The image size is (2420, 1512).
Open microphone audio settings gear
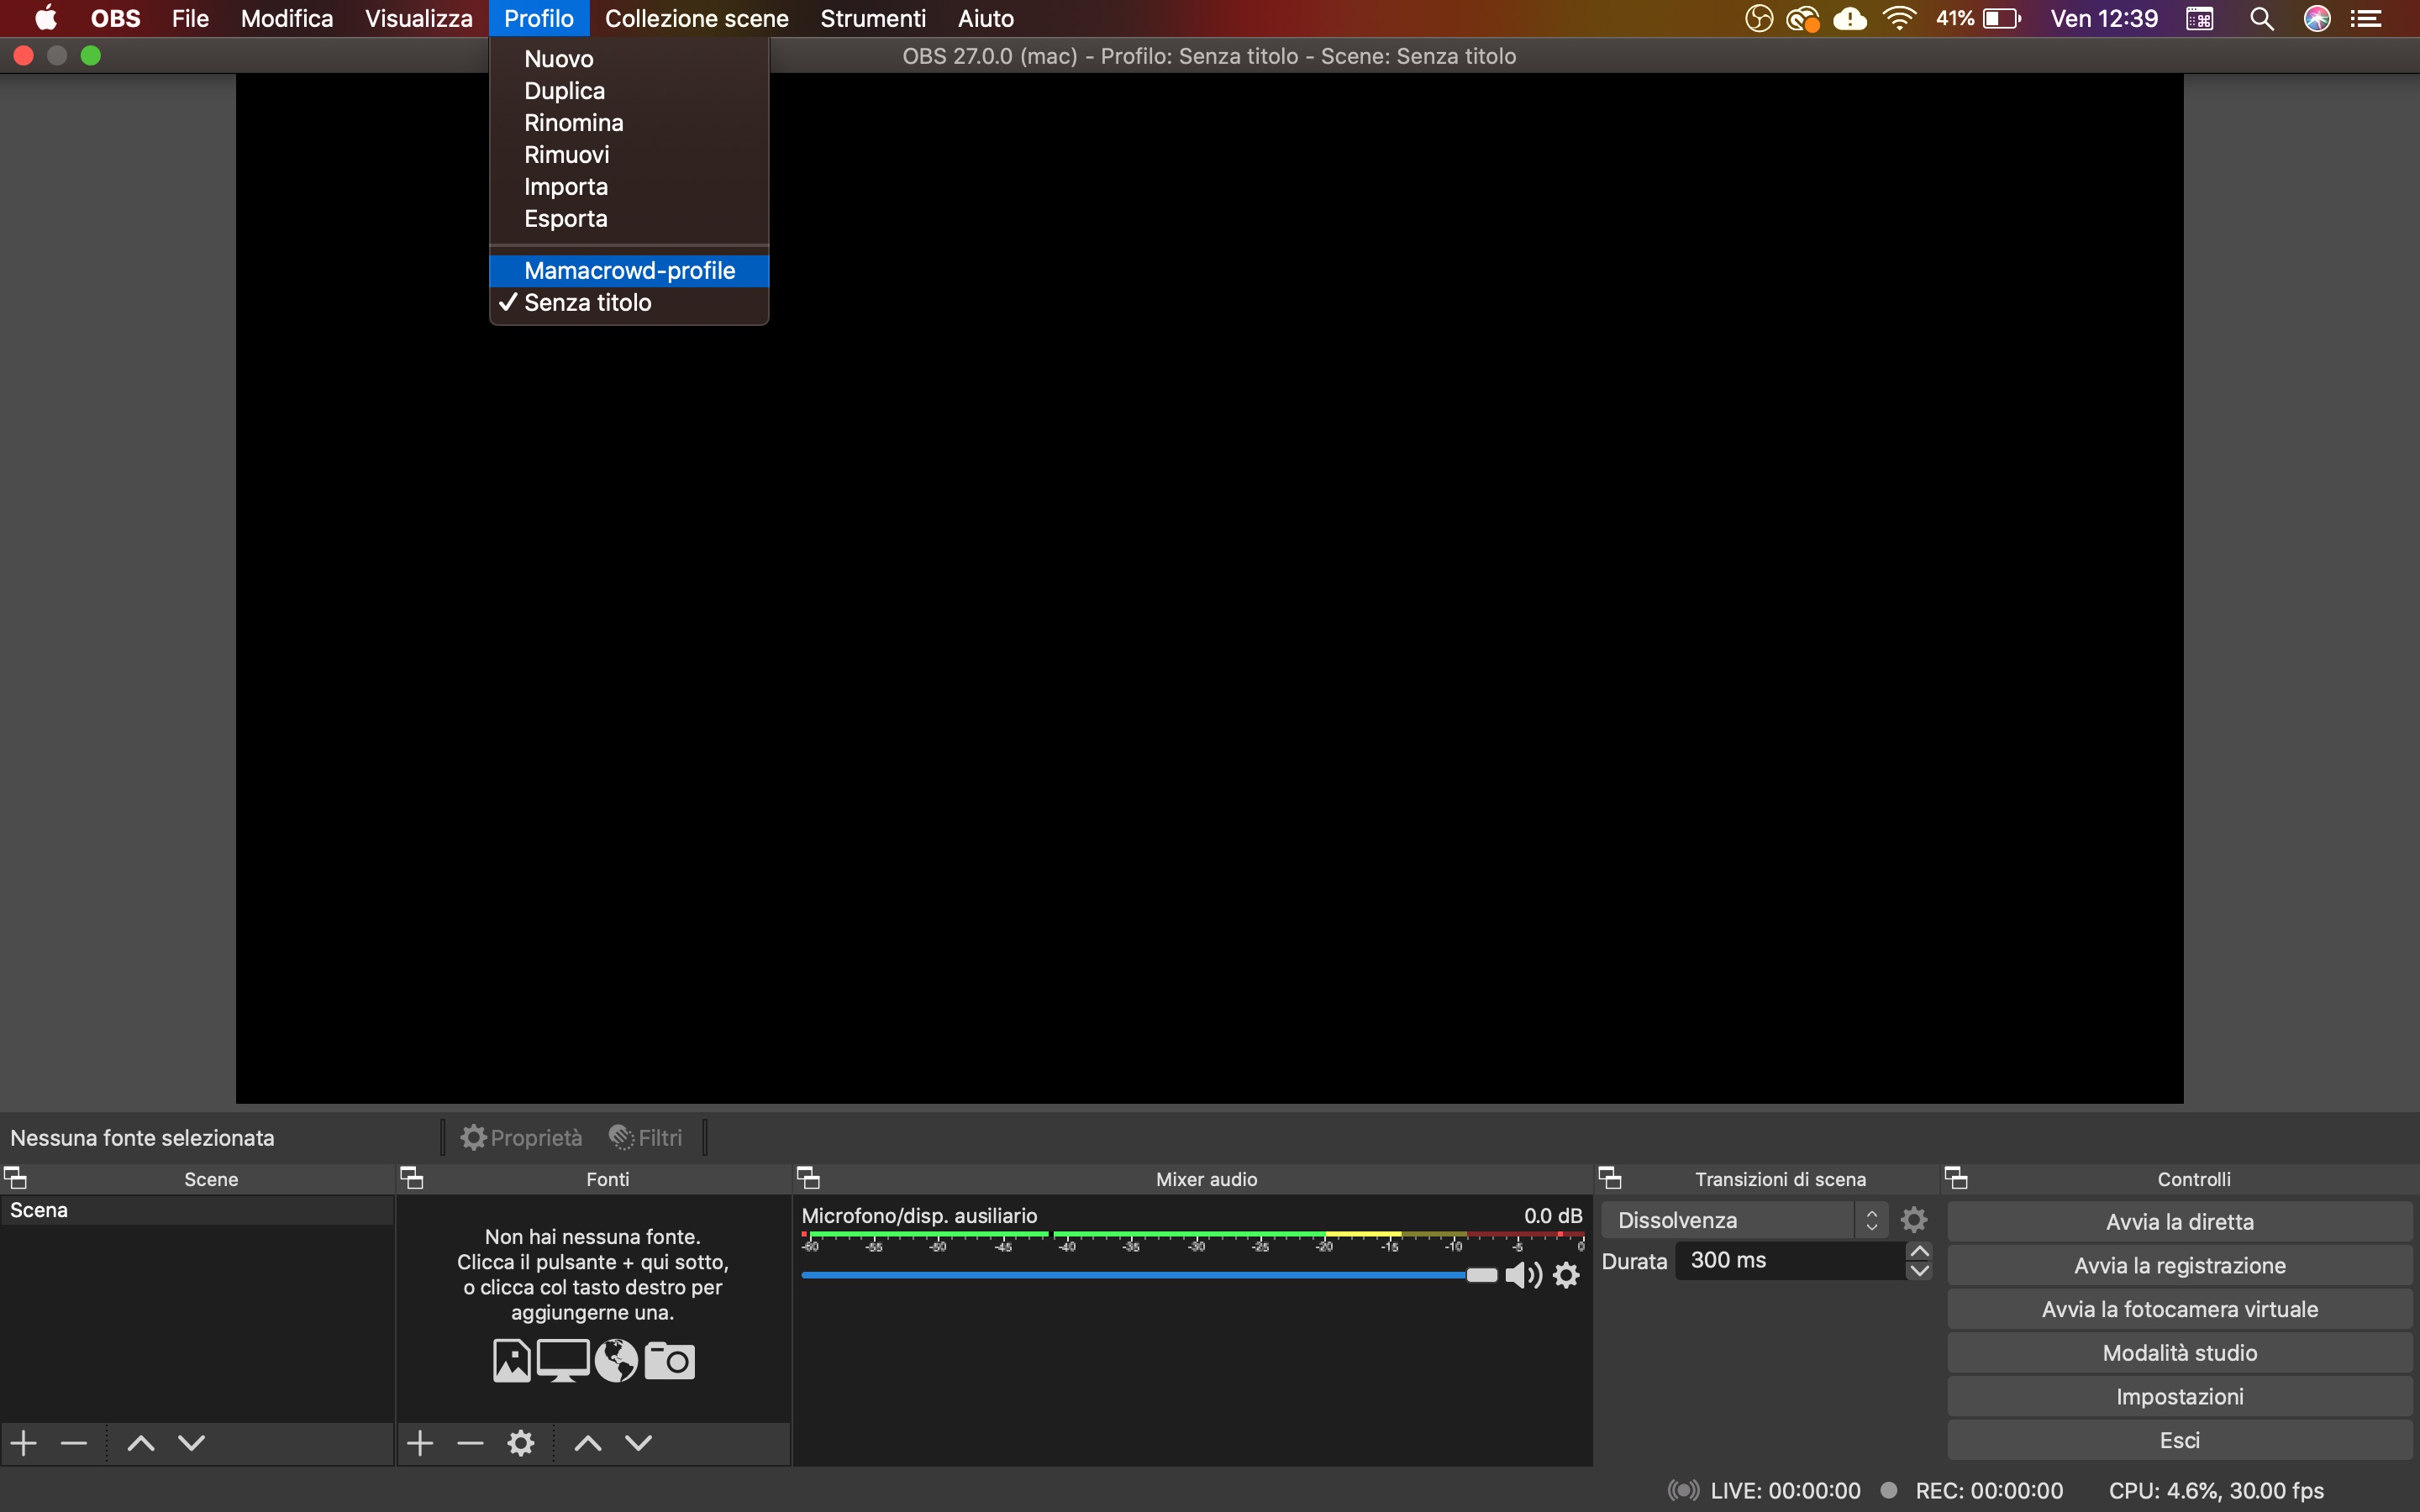click(x=1567, y=1275)
